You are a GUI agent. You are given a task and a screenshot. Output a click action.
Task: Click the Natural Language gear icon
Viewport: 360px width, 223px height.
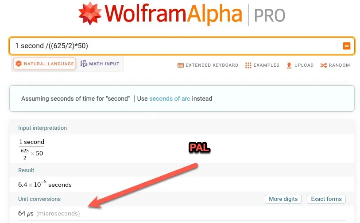[18, 64]
